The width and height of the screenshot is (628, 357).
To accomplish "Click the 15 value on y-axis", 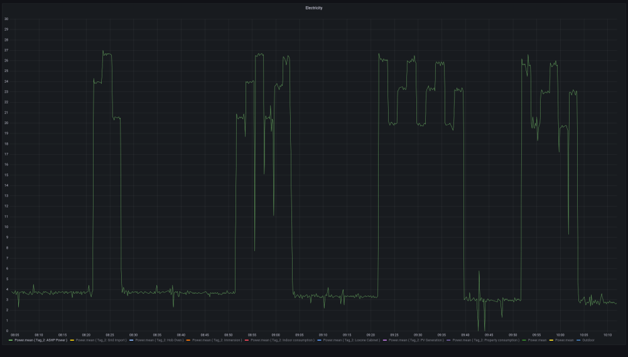I will 6,175.
